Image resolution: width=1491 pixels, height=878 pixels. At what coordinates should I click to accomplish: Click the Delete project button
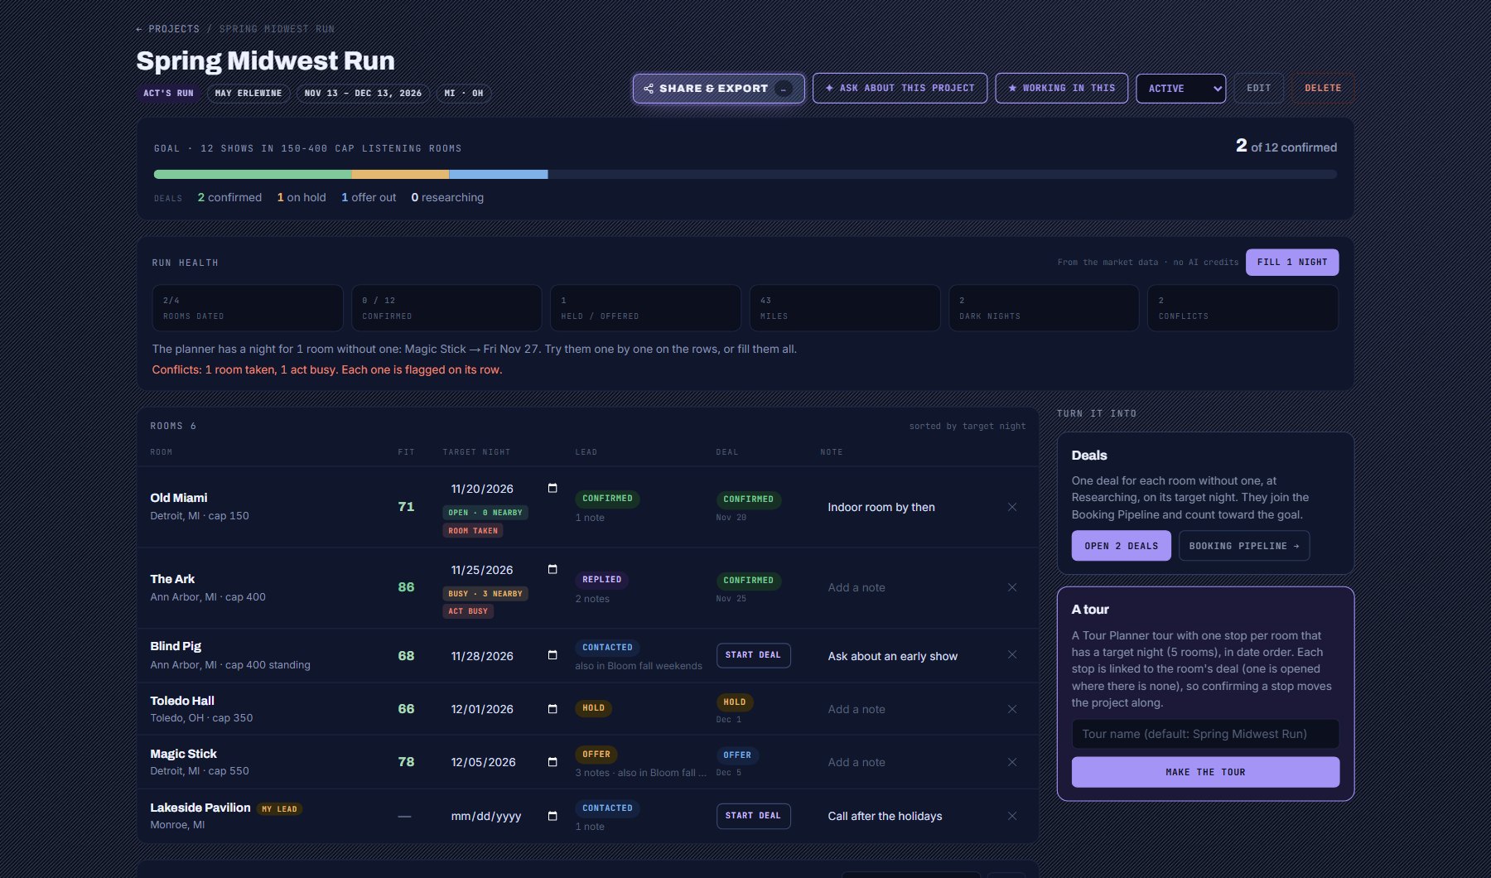(x=1323, y=88)
